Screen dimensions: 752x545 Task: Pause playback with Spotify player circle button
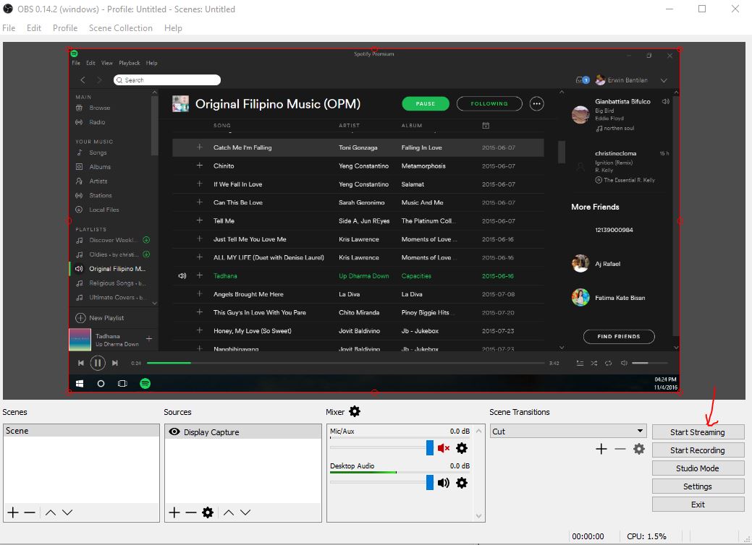(98, 363)
